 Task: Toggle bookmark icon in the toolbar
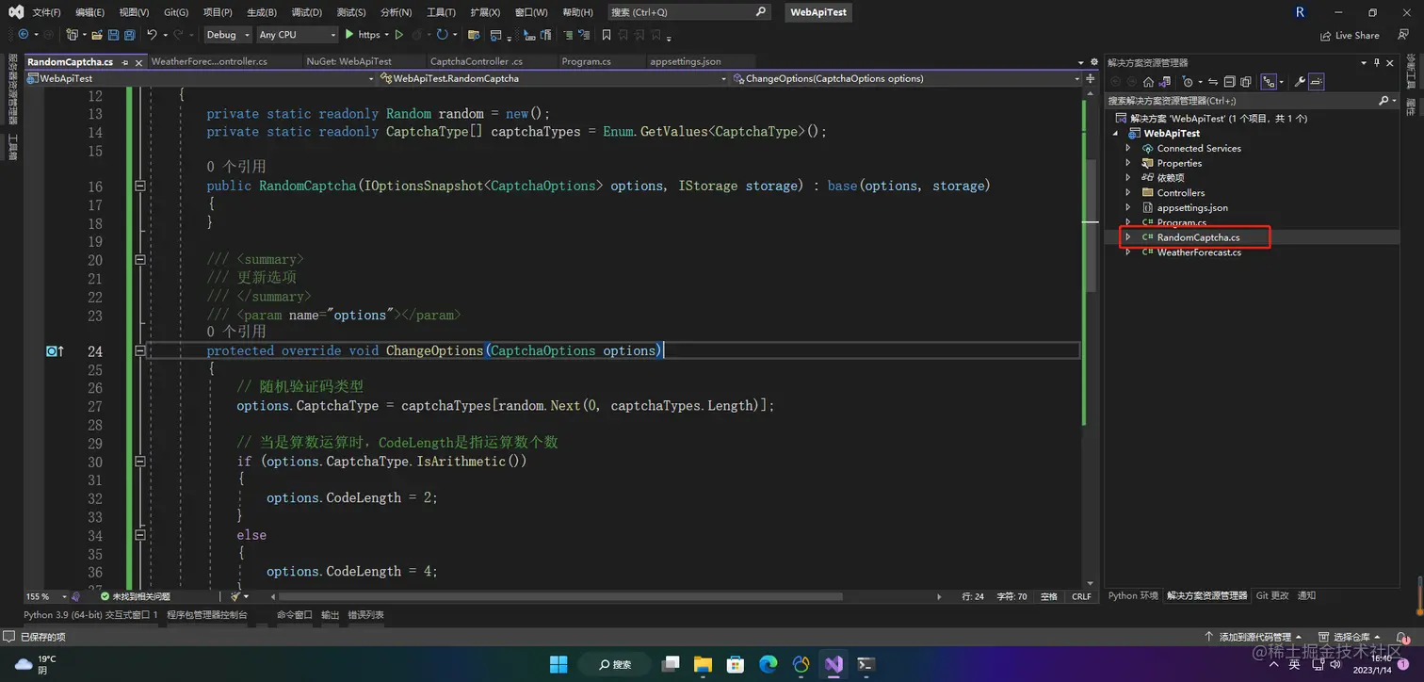607,35
